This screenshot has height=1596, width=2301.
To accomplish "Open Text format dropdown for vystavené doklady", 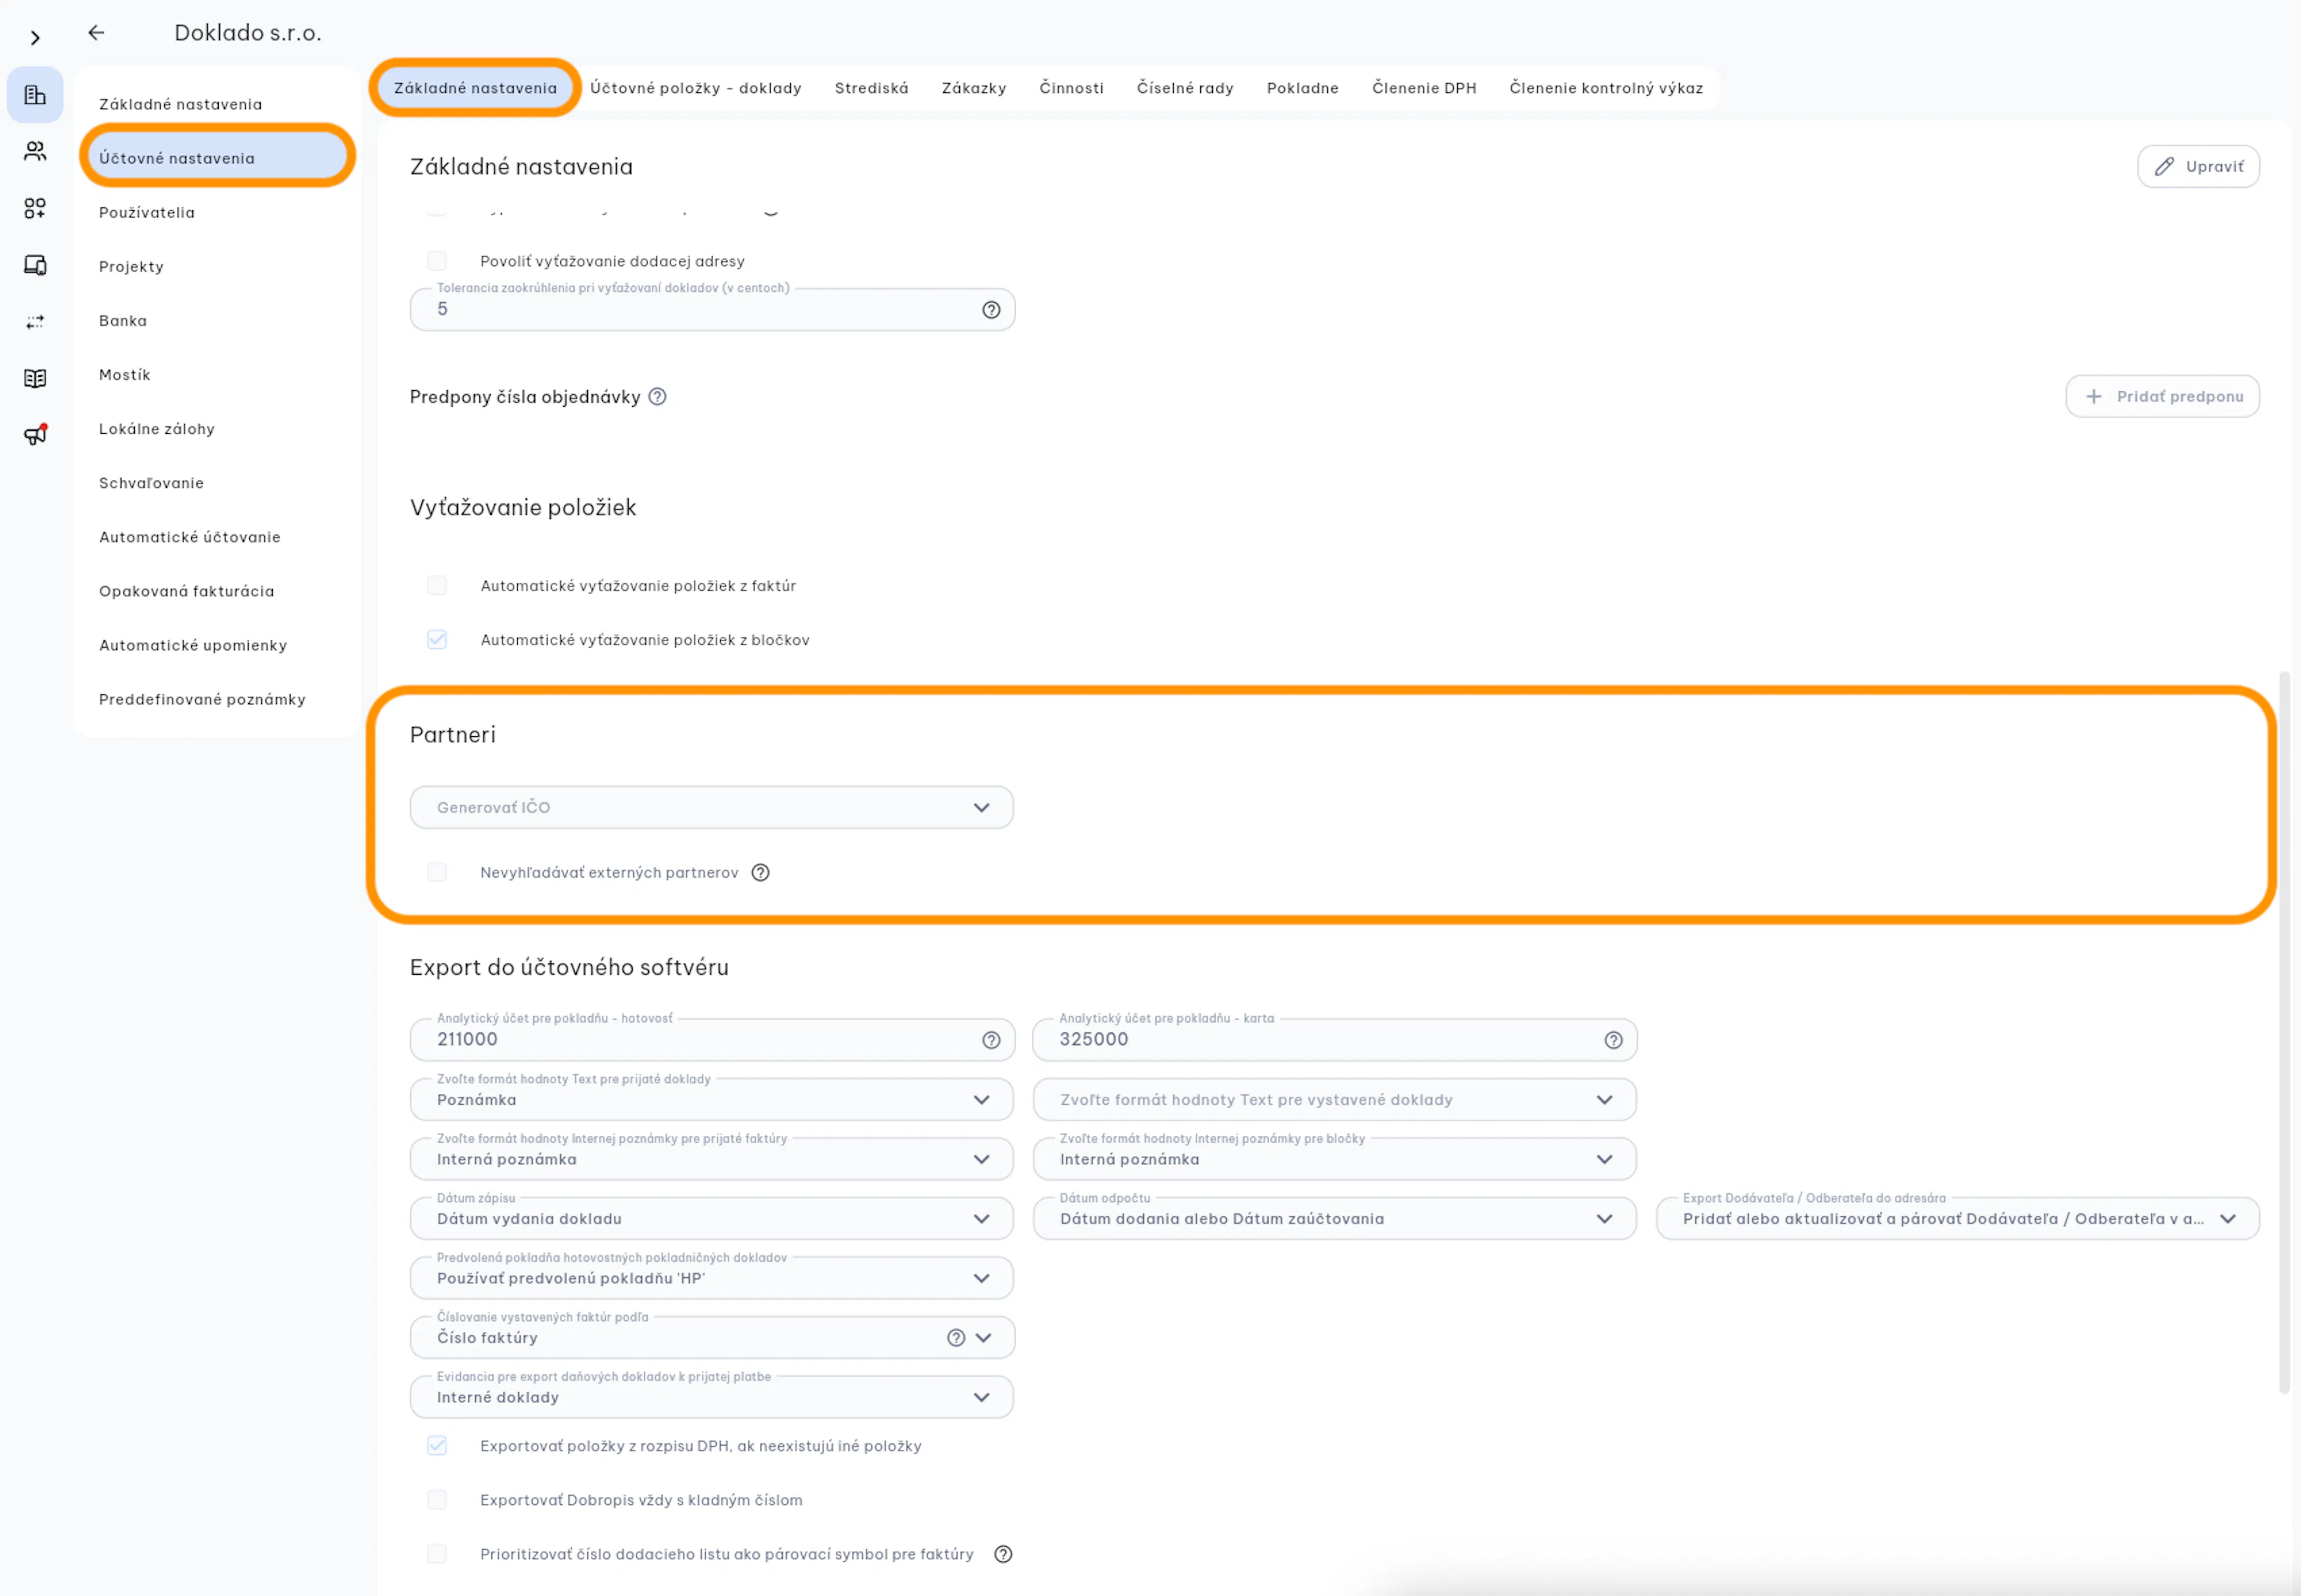I will 1334,1099.
